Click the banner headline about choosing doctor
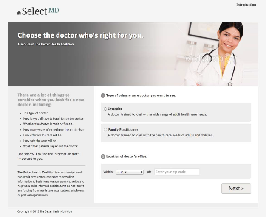266x217 pixels. coord(80,35)
